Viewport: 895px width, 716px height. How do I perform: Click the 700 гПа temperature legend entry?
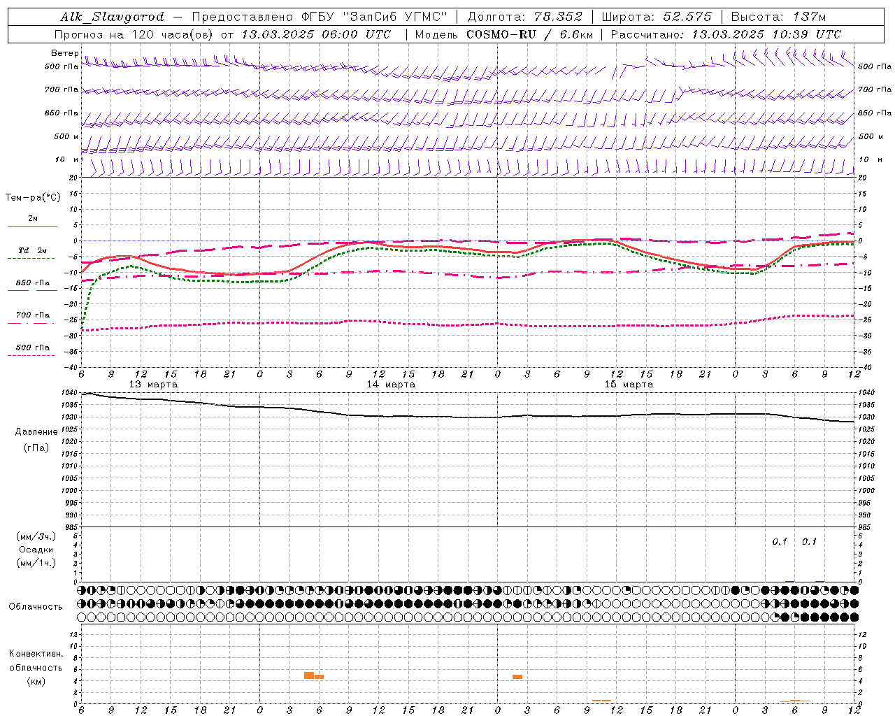tap(32, 315)
